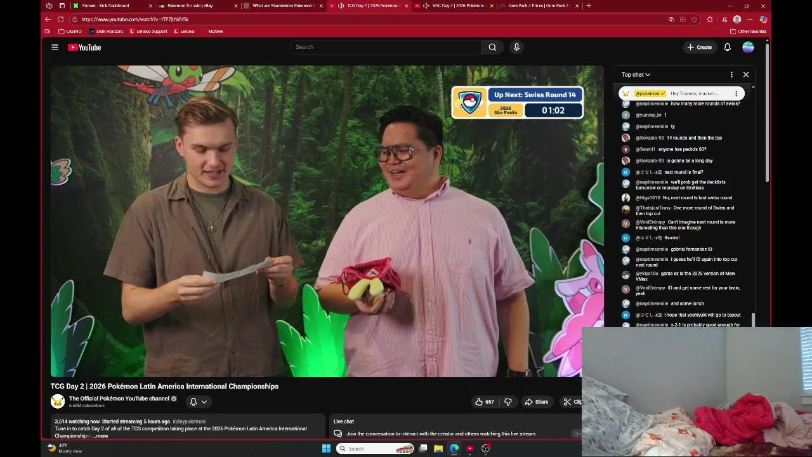Screen dimensions: 812x457
Task: Click @VoidEntropy 'ID and get some rest' message
Action: click(681, 291)
